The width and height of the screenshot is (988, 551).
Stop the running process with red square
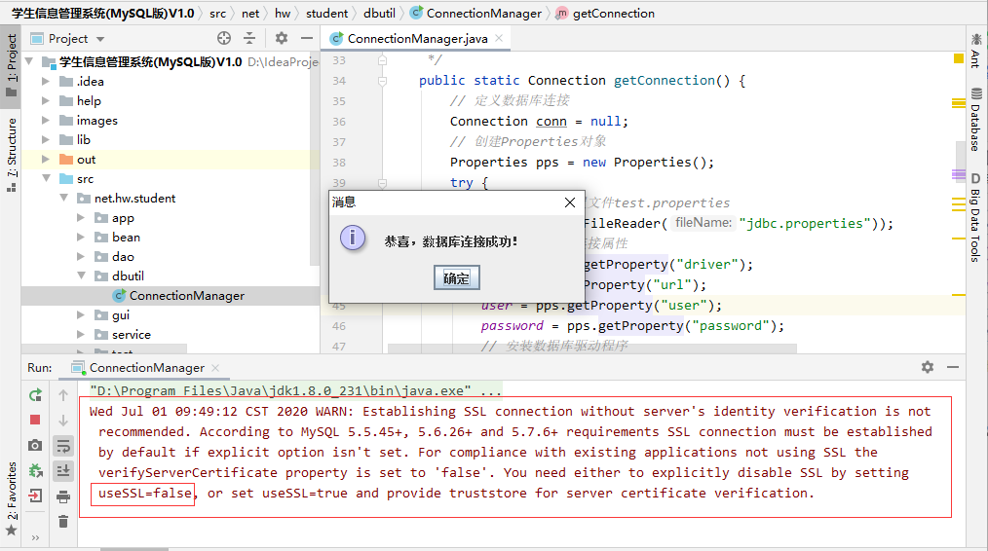(35, 420)
